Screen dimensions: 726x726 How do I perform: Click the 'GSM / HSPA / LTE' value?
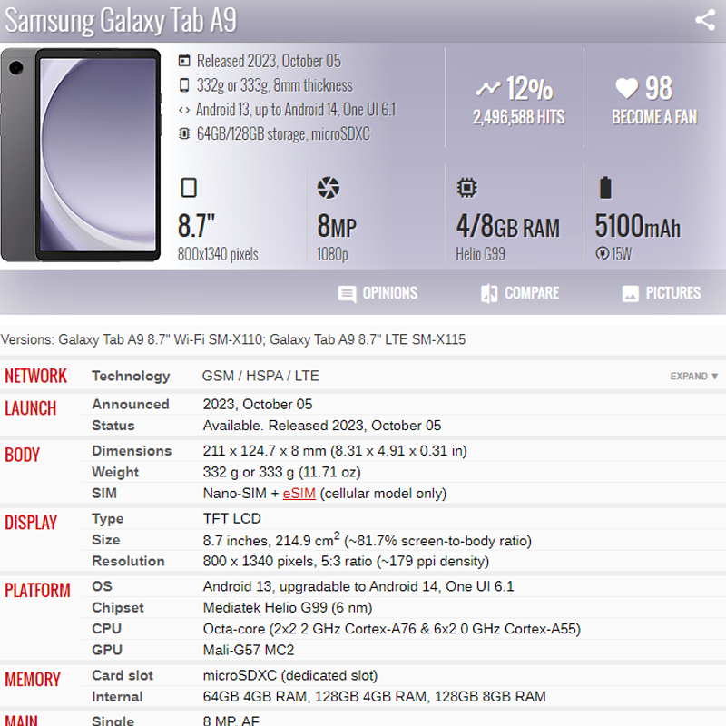[260, 376]
